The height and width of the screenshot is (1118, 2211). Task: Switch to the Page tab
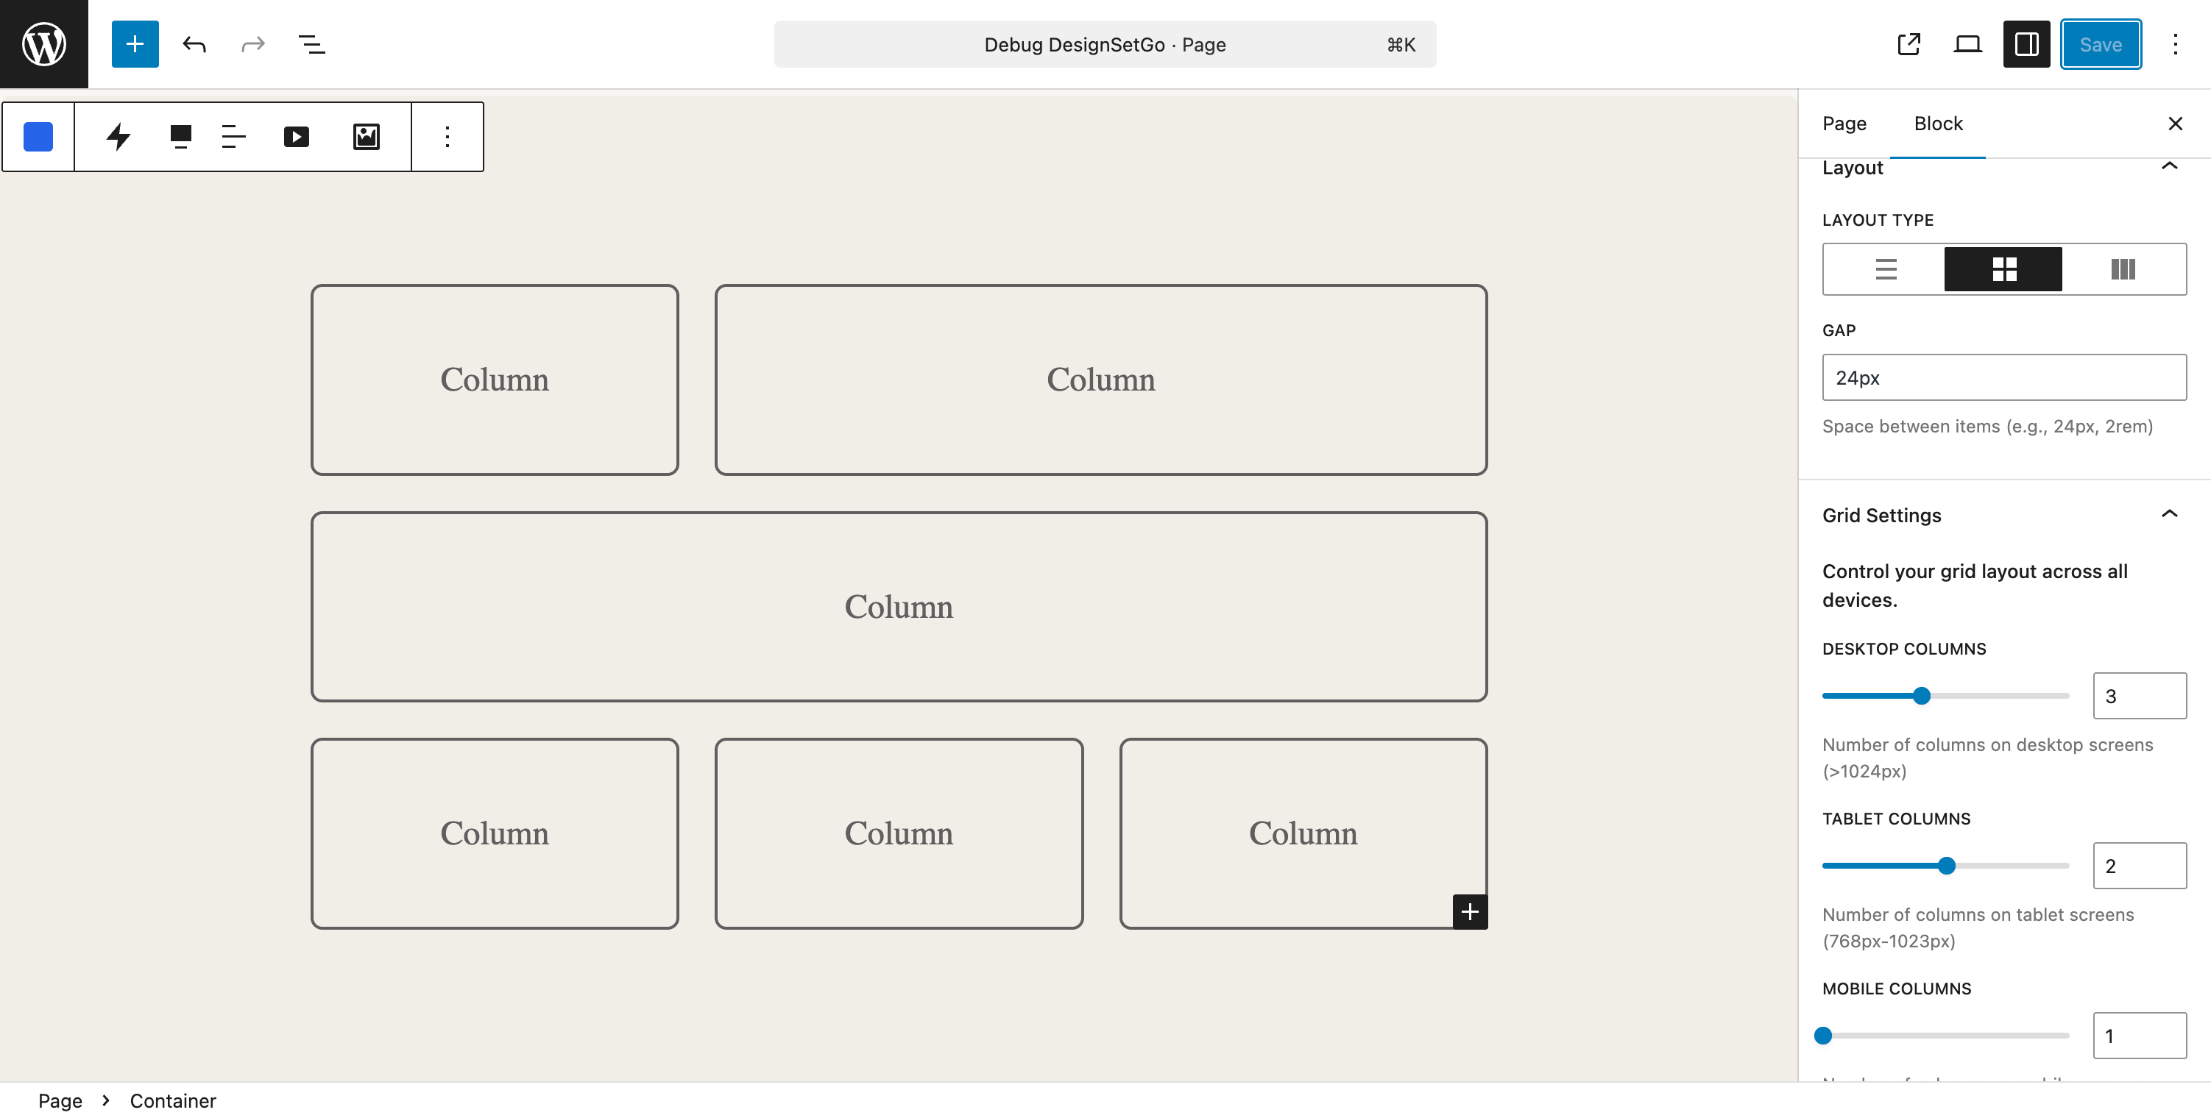click(x=1844, y=124)
